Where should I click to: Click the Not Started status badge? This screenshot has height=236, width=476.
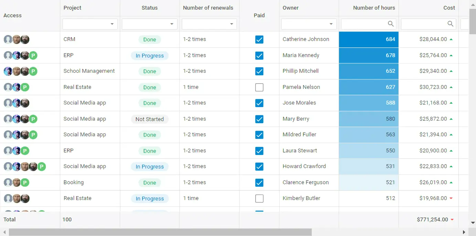pos(150,119)
